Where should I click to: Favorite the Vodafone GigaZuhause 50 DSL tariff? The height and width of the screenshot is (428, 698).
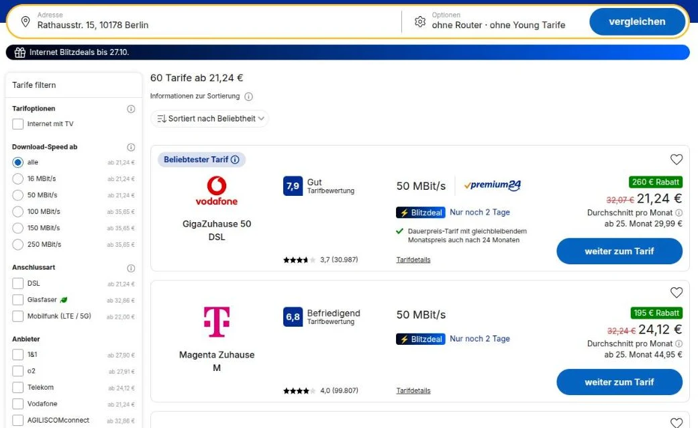click(x=677, y=159)
